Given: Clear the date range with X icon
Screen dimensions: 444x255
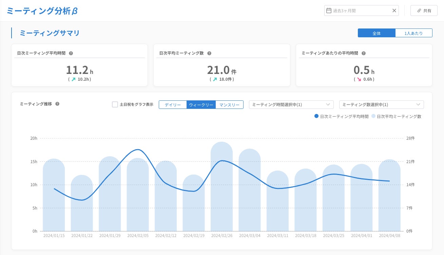Looking at the screenshot, I should 394,11.
